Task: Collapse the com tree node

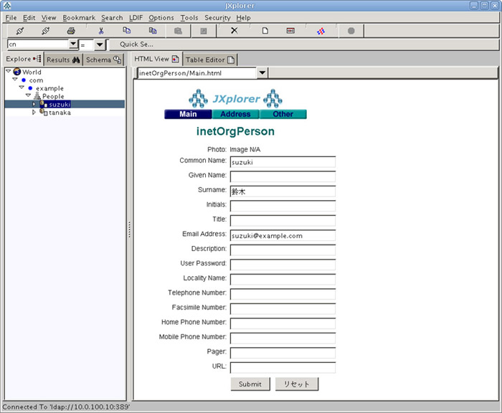Action: (15, 79)
